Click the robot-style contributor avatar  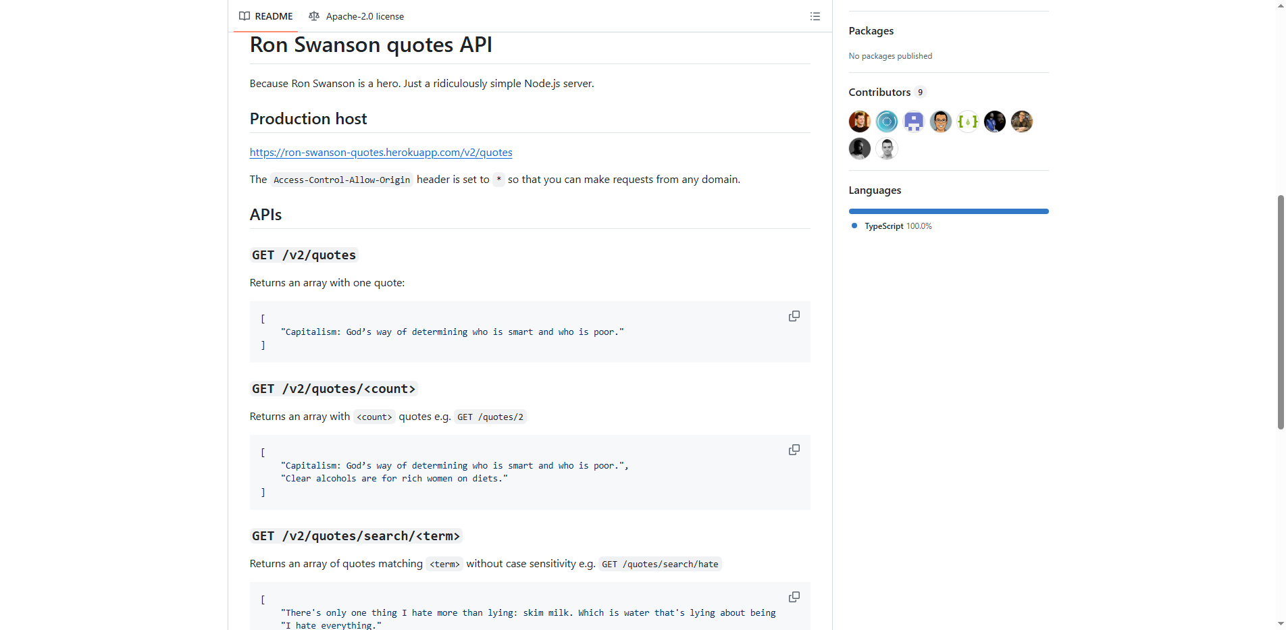(x=913, y=122)
